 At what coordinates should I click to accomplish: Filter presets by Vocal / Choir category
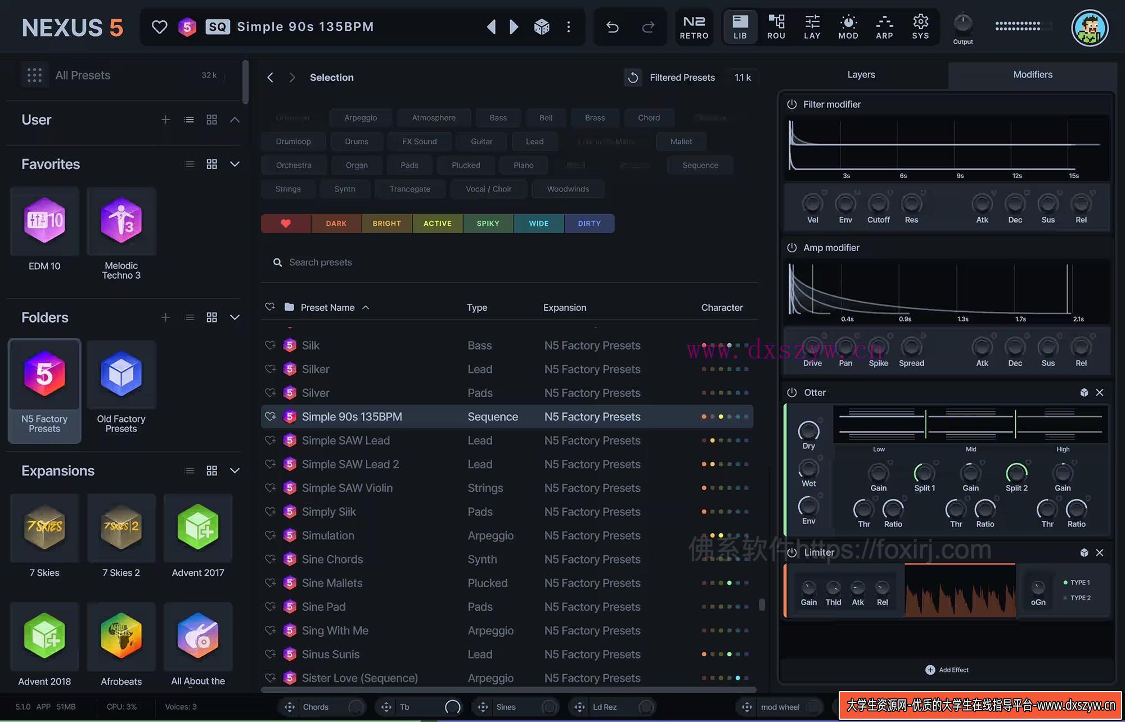pos(489,189)
